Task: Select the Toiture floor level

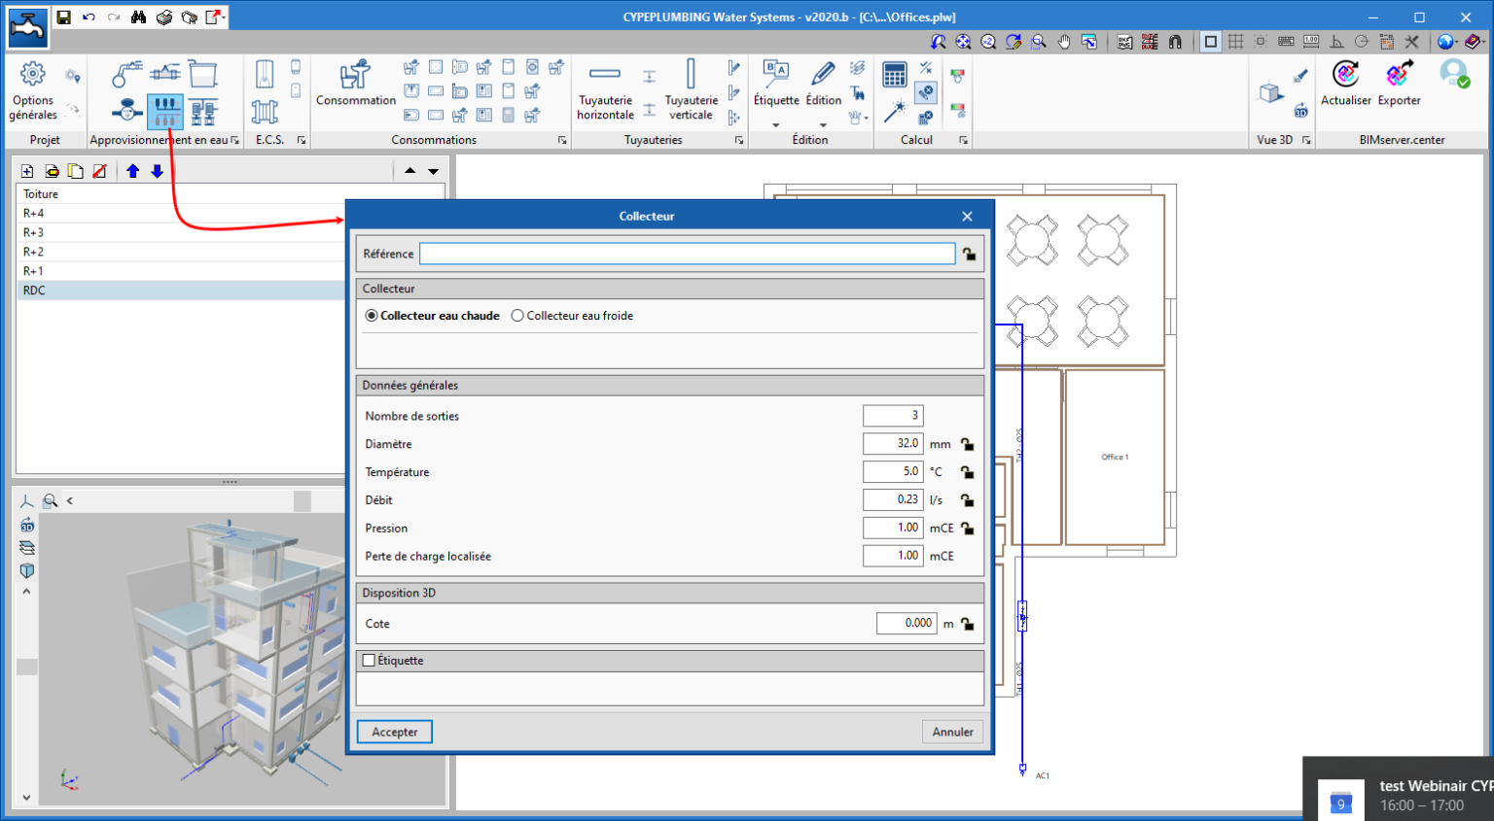Action: [41, 194]
